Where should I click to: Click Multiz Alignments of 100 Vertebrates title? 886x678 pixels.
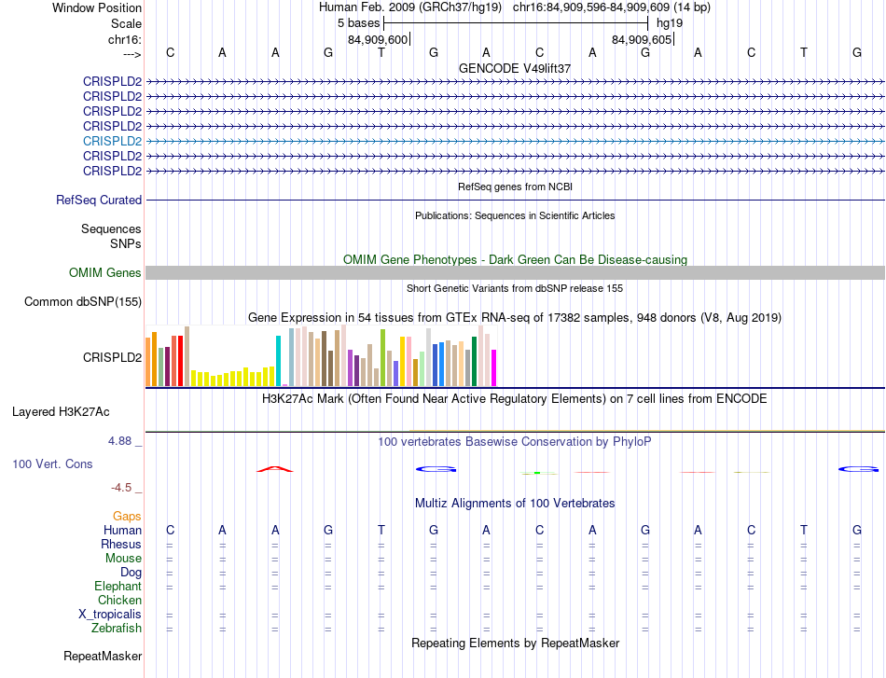[x=515, y=503]
